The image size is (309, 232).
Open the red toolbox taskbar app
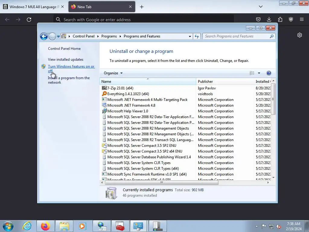pos(120,226)
